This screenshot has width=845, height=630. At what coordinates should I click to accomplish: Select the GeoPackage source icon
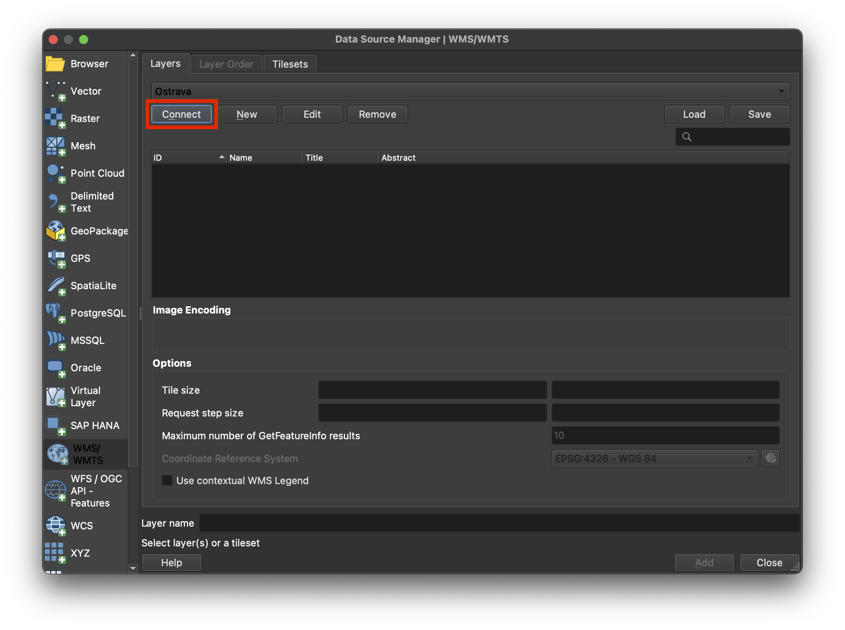pos(56,231)
